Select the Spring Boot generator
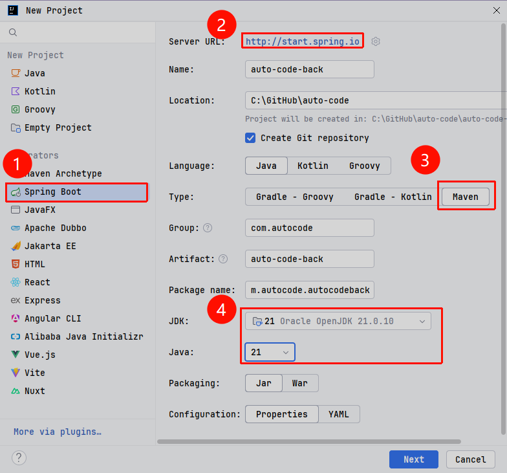The width and height of the screenshot is (507, 473). pyautogui.click(x=77, y=192)
